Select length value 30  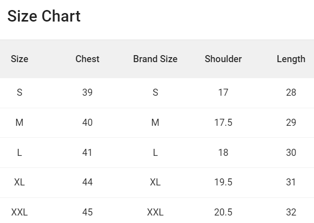click(291, 152)
